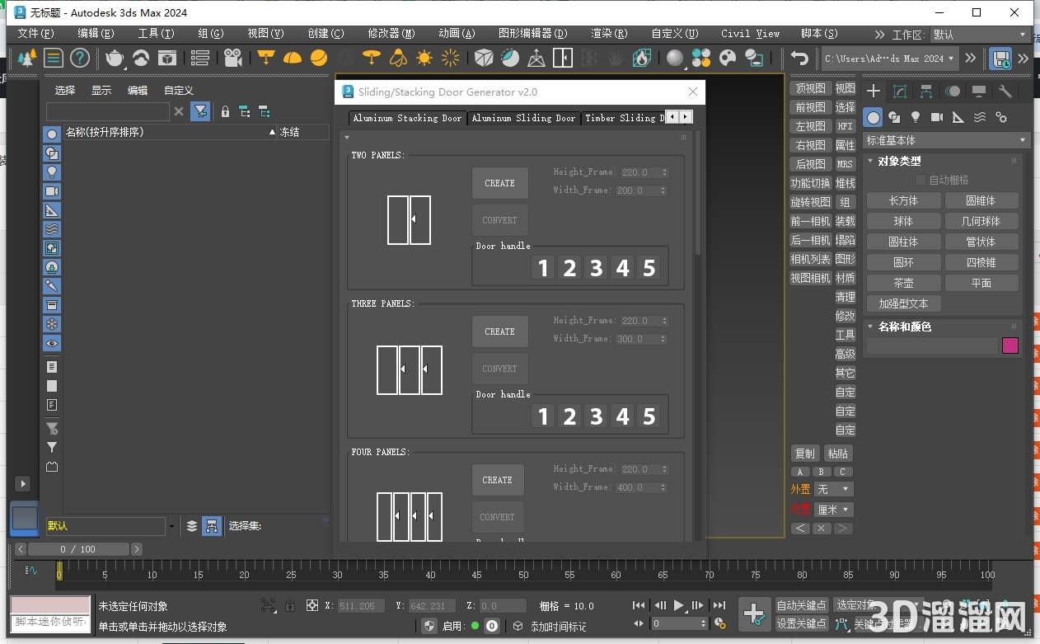Image resolution: width=1040 pixels, height=644 pixels.
Task: Click the Undo arrow on the toolbar
Action: (x=798, y=58)
